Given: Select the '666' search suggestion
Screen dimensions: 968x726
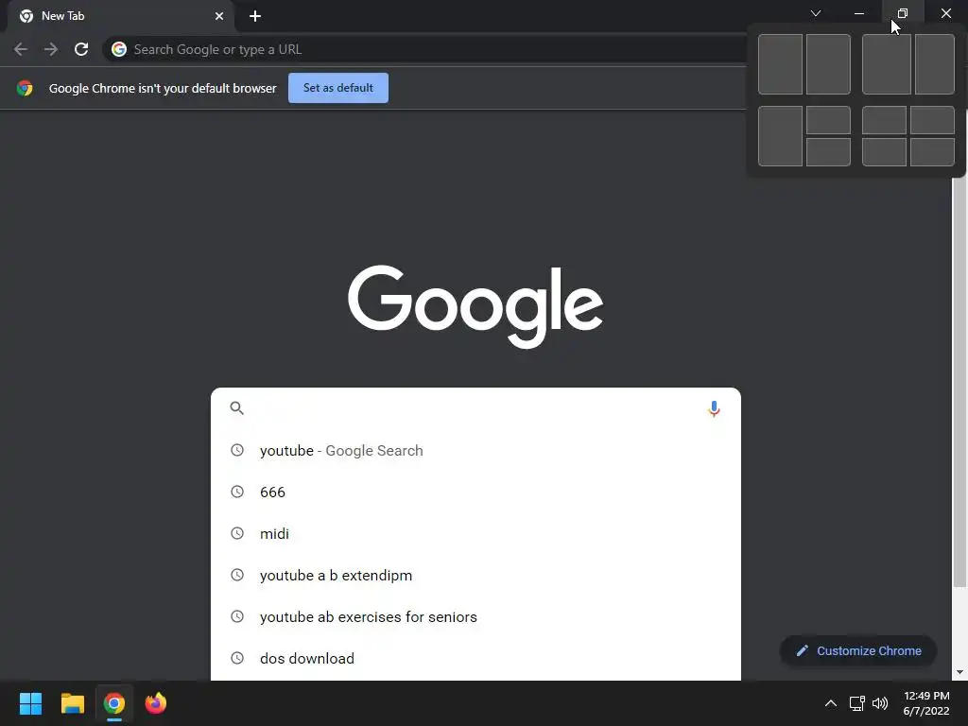Looking at the screenshot, I should tap(475, 492).
